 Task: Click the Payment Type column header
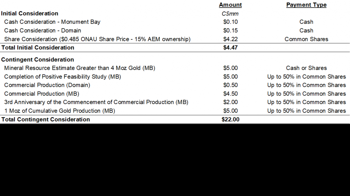306,5
